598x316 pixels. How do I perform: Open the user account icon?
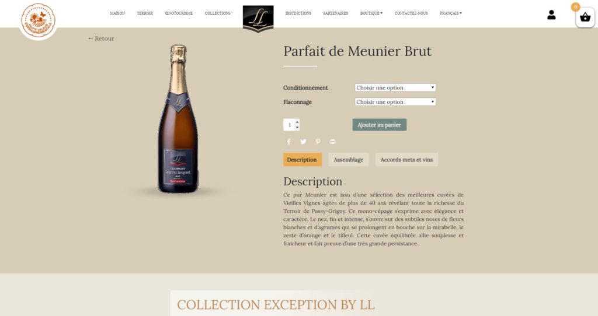click(x=551, y=15)
